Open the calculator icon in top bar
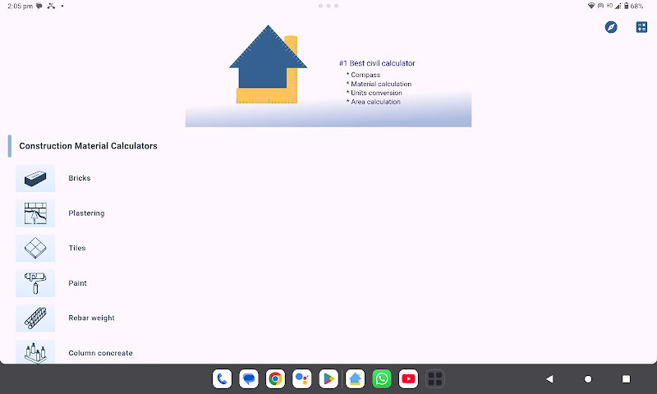Screen dimensions: 657x394 tap(641, 27)
